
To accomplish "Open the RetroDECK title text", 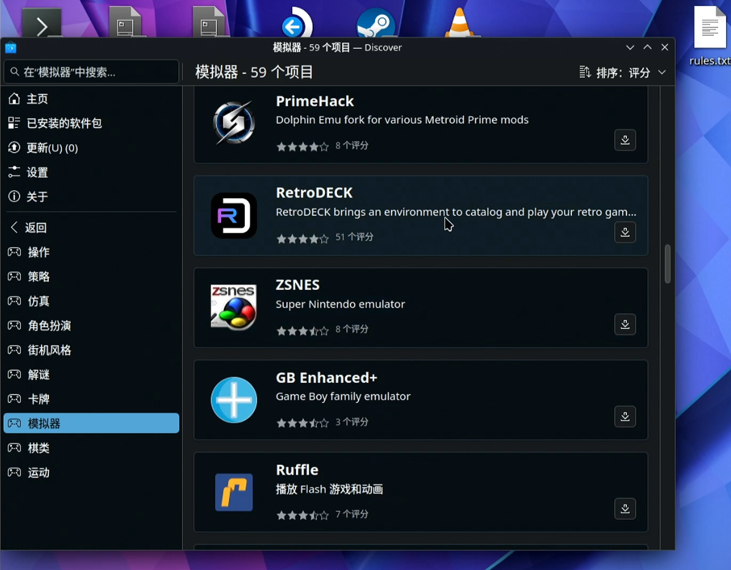I will pos(314,193).
